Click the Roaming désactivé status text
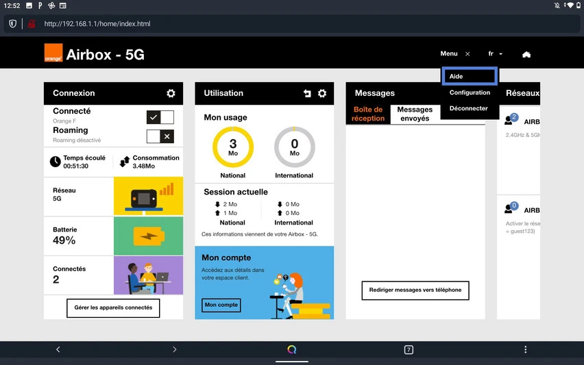 (77, 140)
